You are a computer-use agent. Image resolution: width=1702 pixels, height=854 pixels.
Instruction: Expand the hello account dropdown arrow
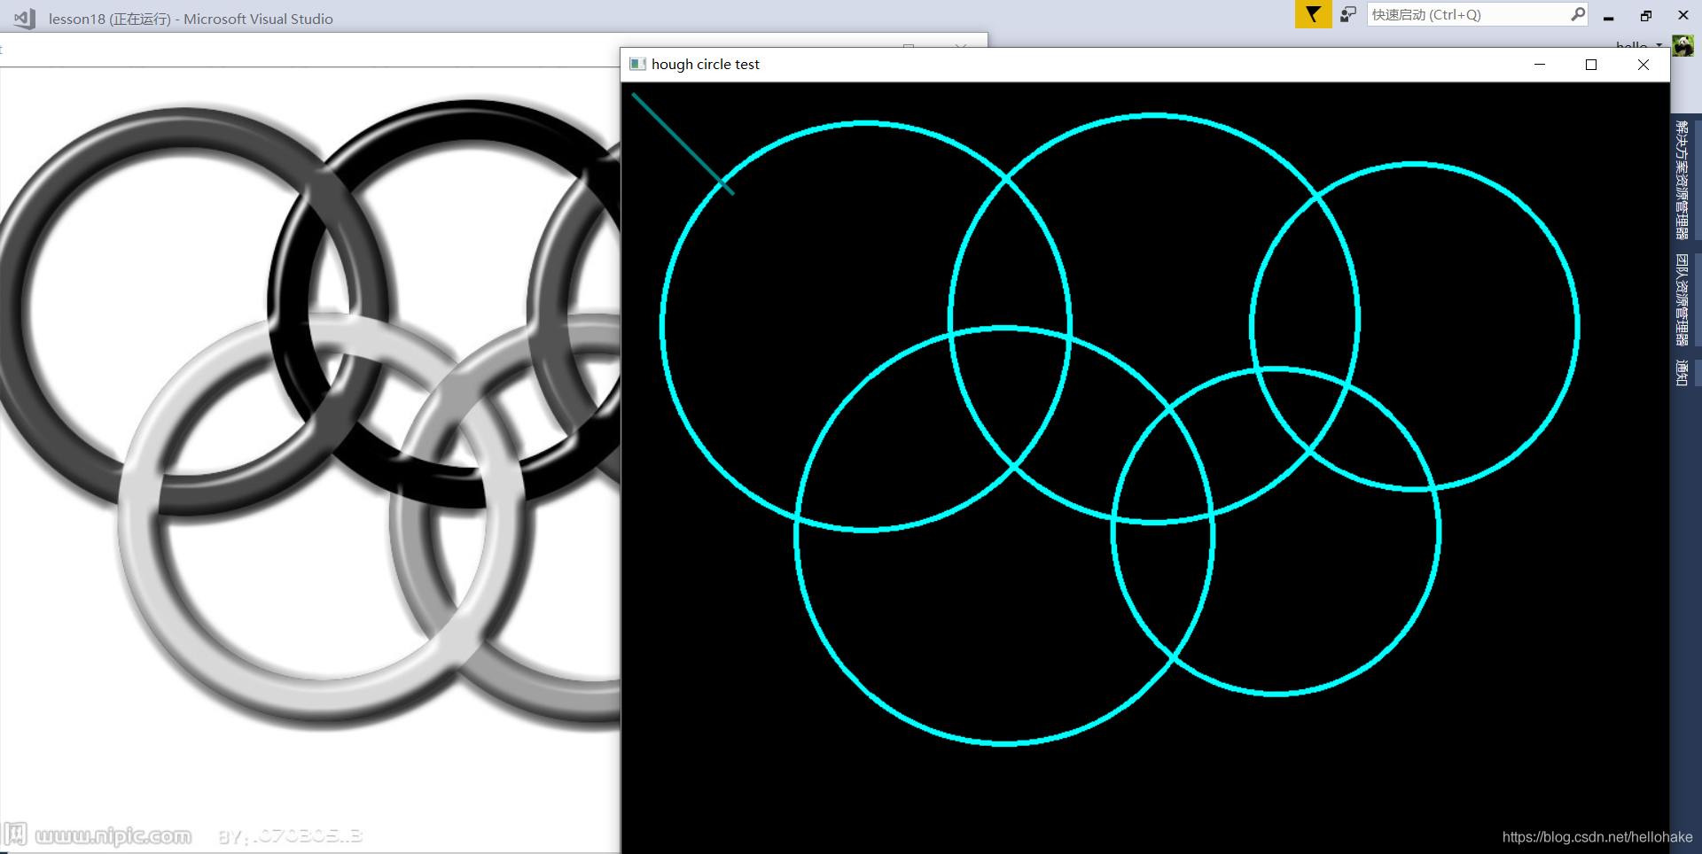(1659, 45)
